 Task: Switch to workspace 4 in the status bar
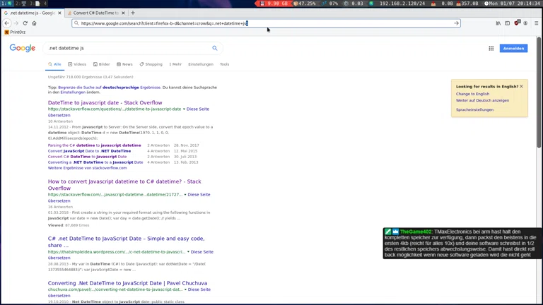coord(45,4)
